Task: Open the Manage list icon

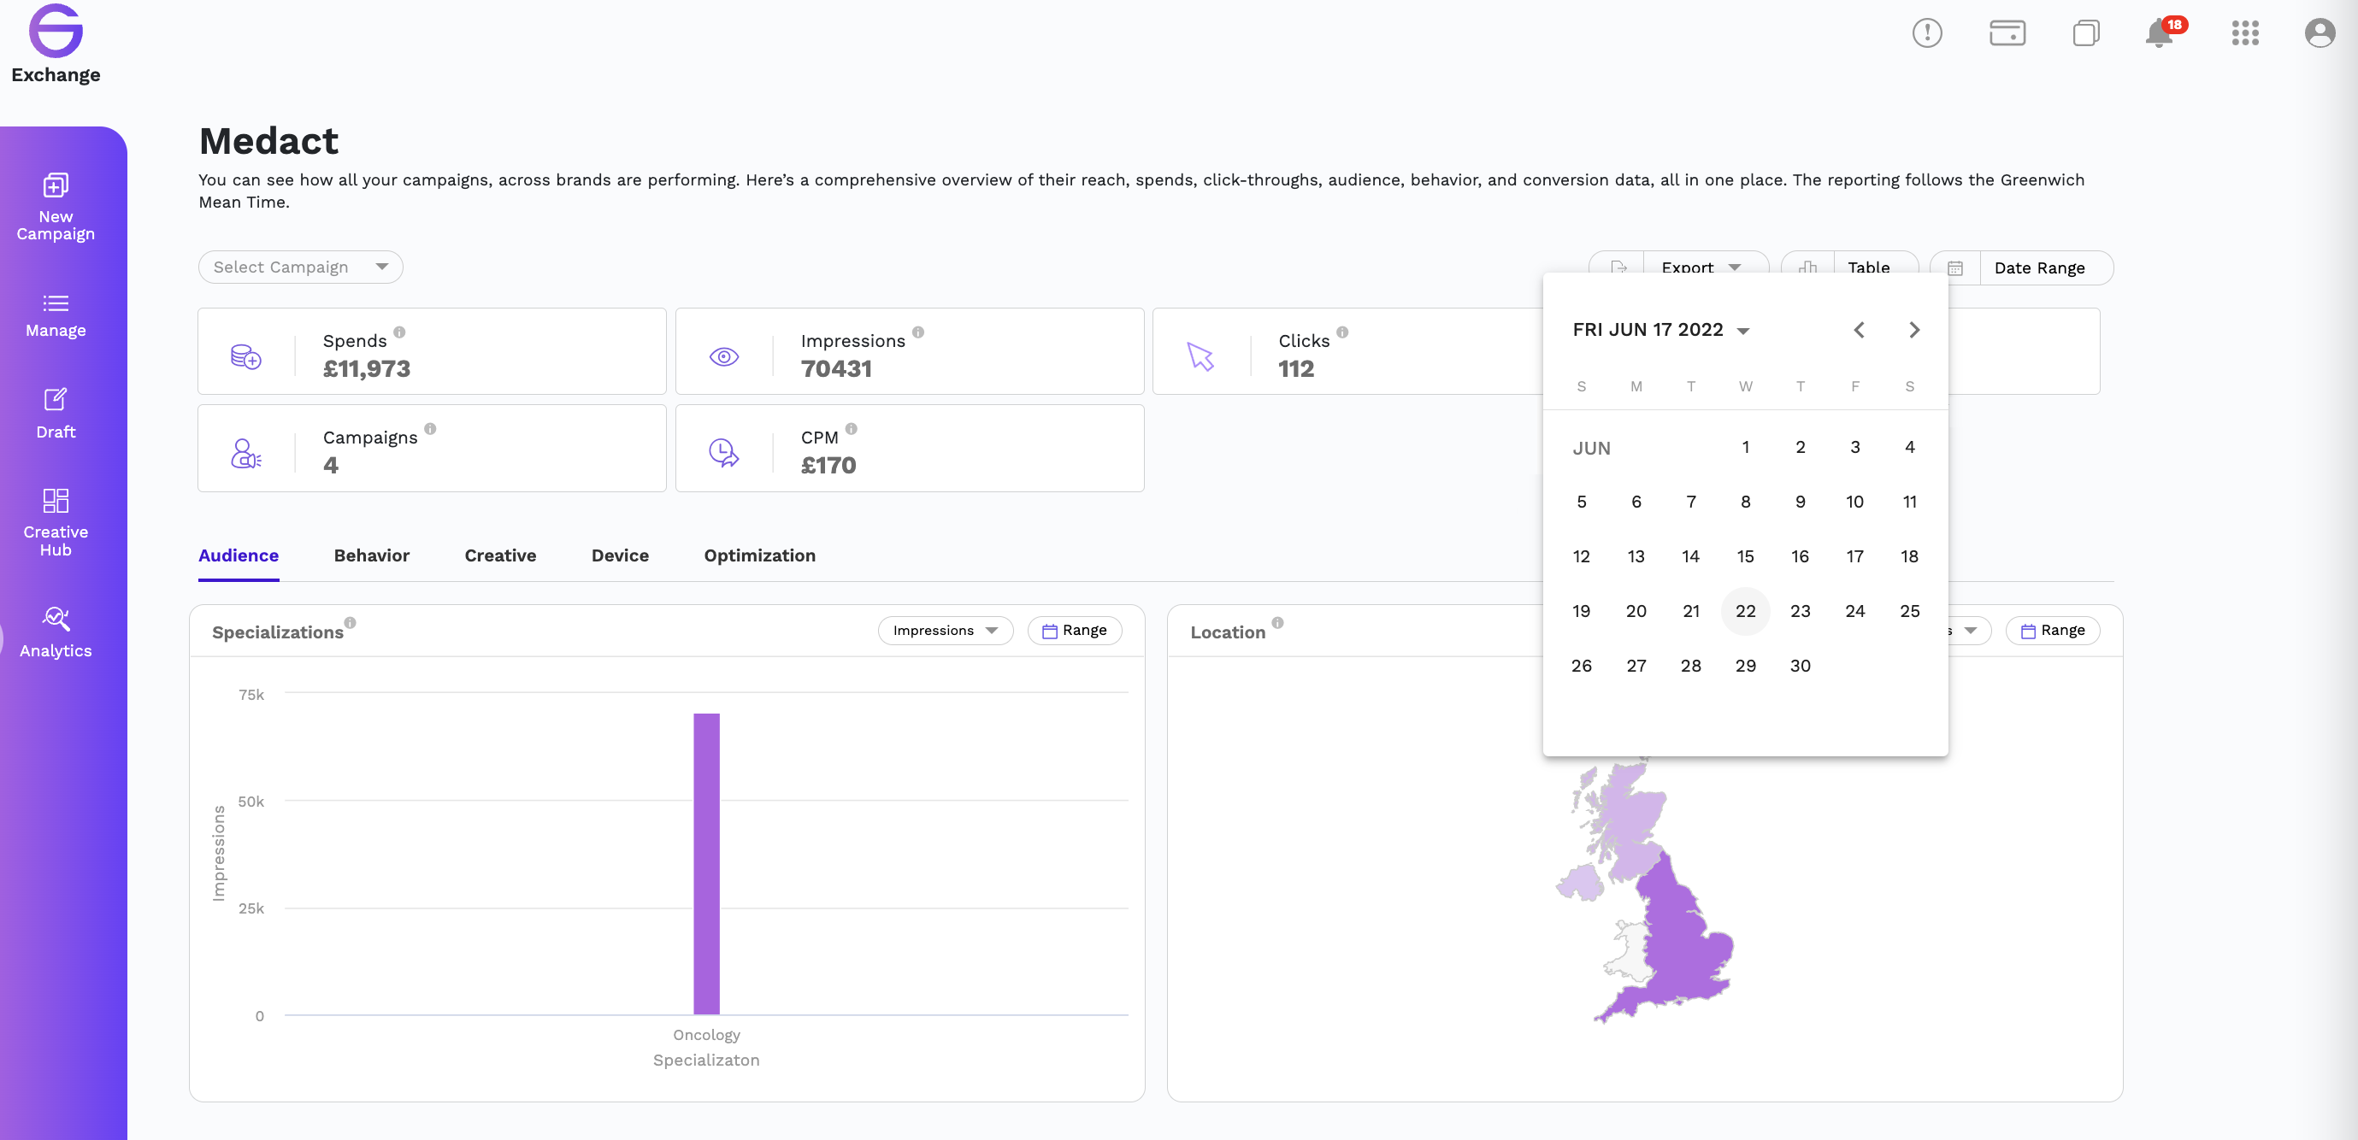Action: (55, 303)
